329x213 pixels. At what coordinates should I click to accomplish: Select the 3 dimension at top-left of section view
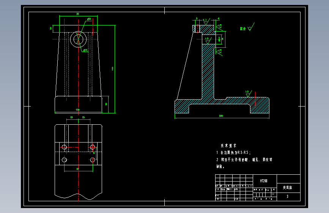point(197,19)
